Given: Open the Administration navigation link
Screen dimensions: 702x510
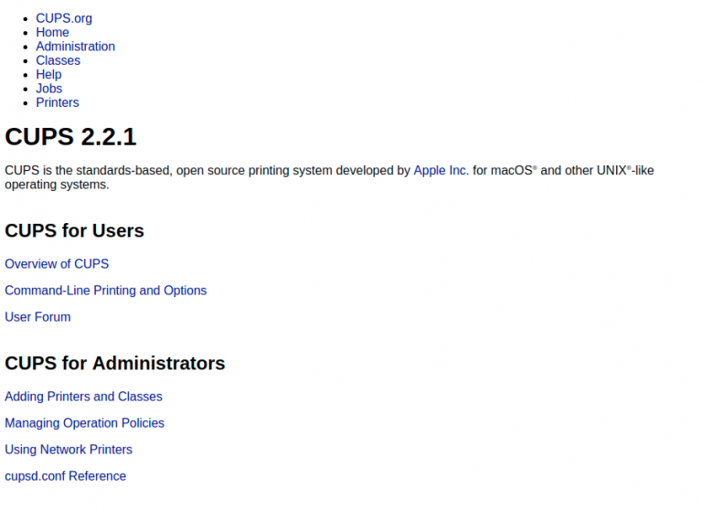Looking at the screenshot, I should (x=75, y=47).
